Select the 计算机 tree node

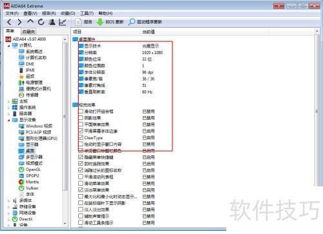[22, 45]
